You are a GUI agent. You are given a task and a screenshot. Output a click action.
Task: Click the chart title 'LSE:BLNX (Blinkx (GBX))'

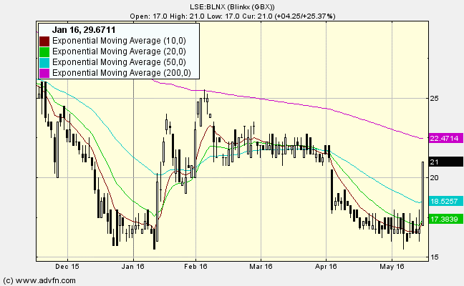(x=232, y=7)
